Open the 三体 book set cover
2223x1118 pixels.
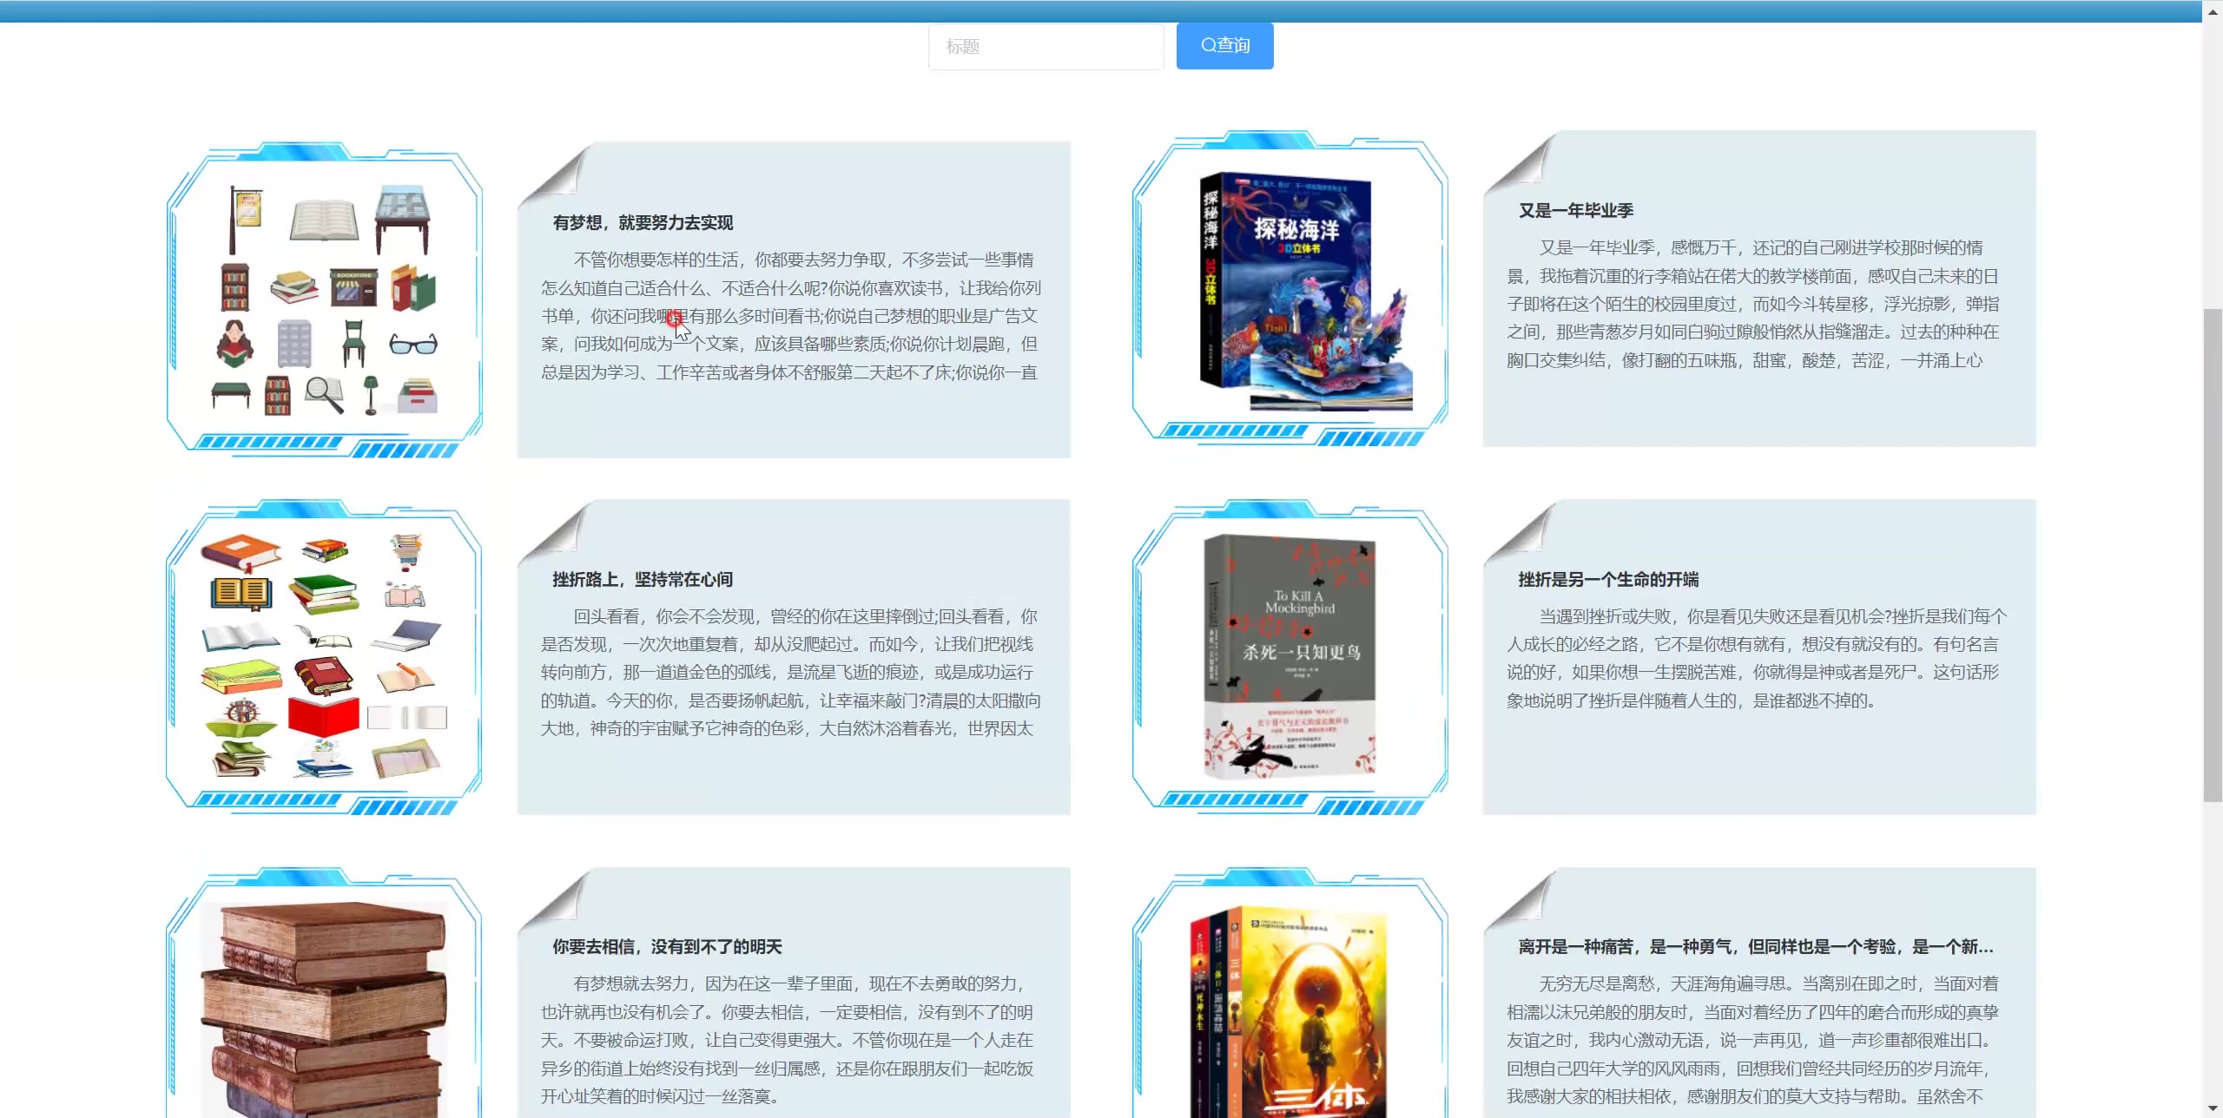tap(1290, 1011)
